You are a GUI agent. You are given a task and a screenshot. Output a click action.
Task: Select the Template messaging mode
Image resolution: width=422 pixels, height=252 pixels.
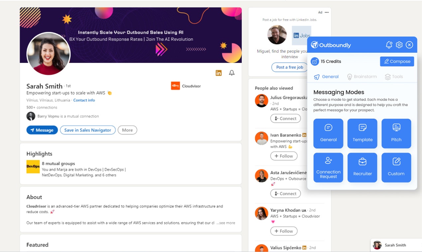tap(362, 133)
